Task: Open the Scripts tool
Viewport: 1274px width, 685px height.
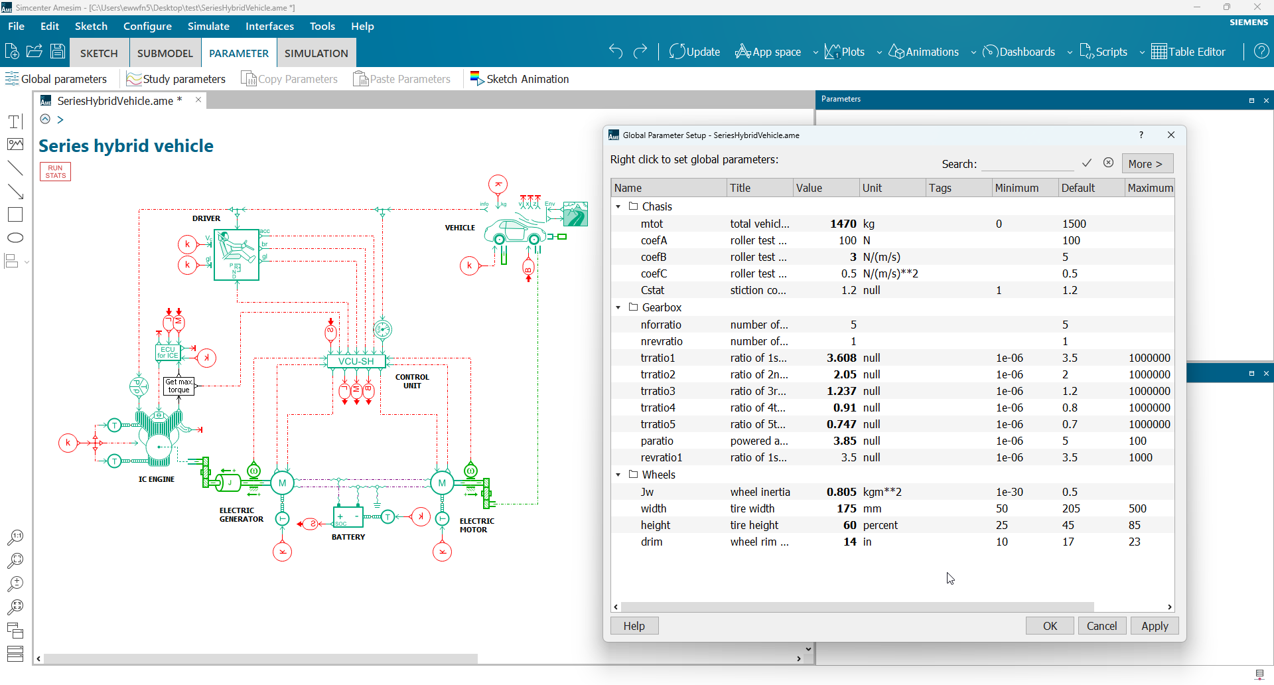Action: (x=1103, y=52)
